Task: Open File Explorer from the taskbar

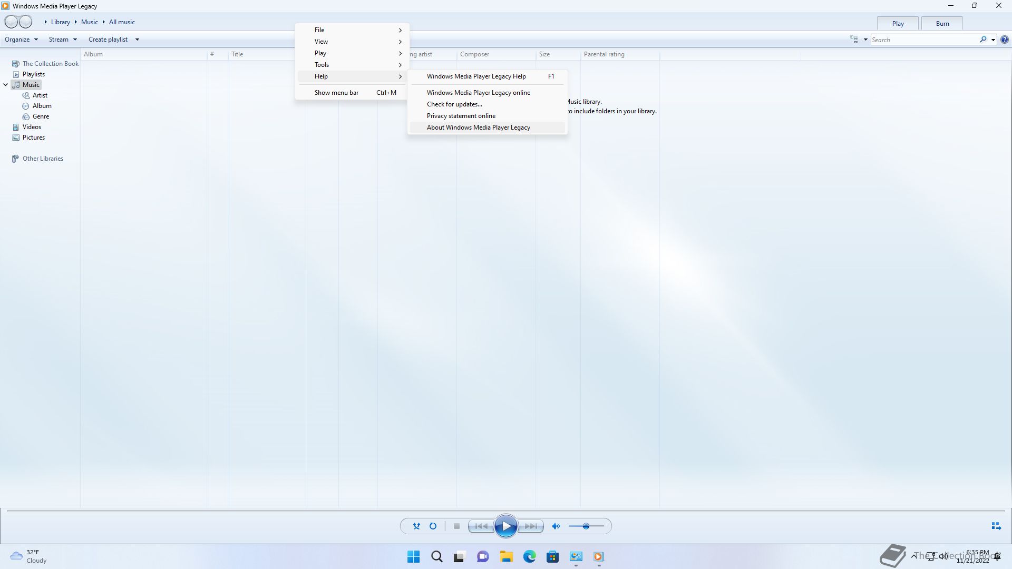Action: pos(506,557)
